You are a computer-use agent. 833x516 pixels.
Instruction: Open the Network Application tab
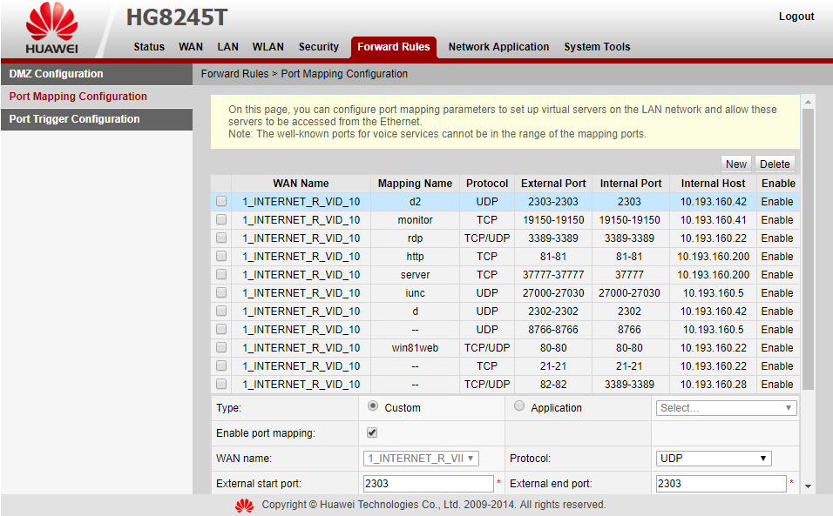[498, 47]
